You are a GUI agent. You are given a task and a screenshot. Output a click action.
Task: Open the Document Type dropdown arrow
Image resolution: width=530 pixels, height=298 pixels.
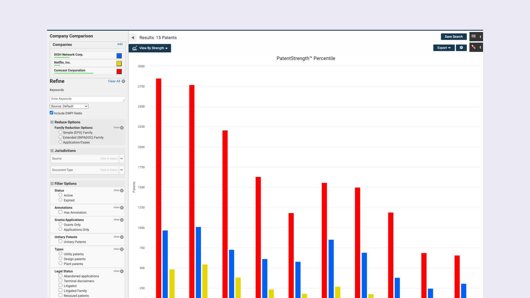(121, 170)
